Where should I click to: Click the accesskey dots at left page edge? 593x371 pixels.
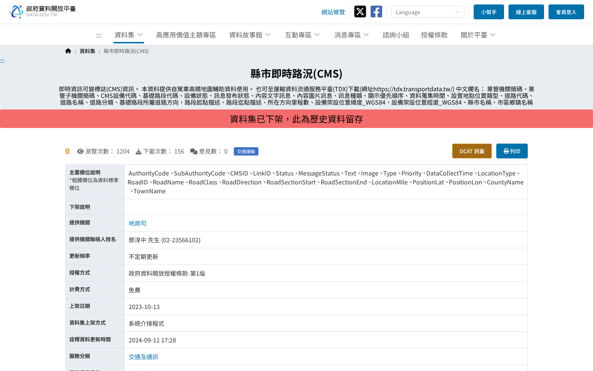point(2,61)
